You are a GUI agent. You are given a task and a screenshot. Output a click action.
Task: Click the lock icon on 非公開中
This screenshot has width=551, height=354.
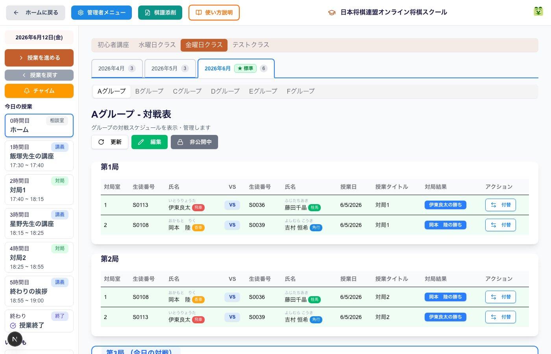[x=180, y=142]
